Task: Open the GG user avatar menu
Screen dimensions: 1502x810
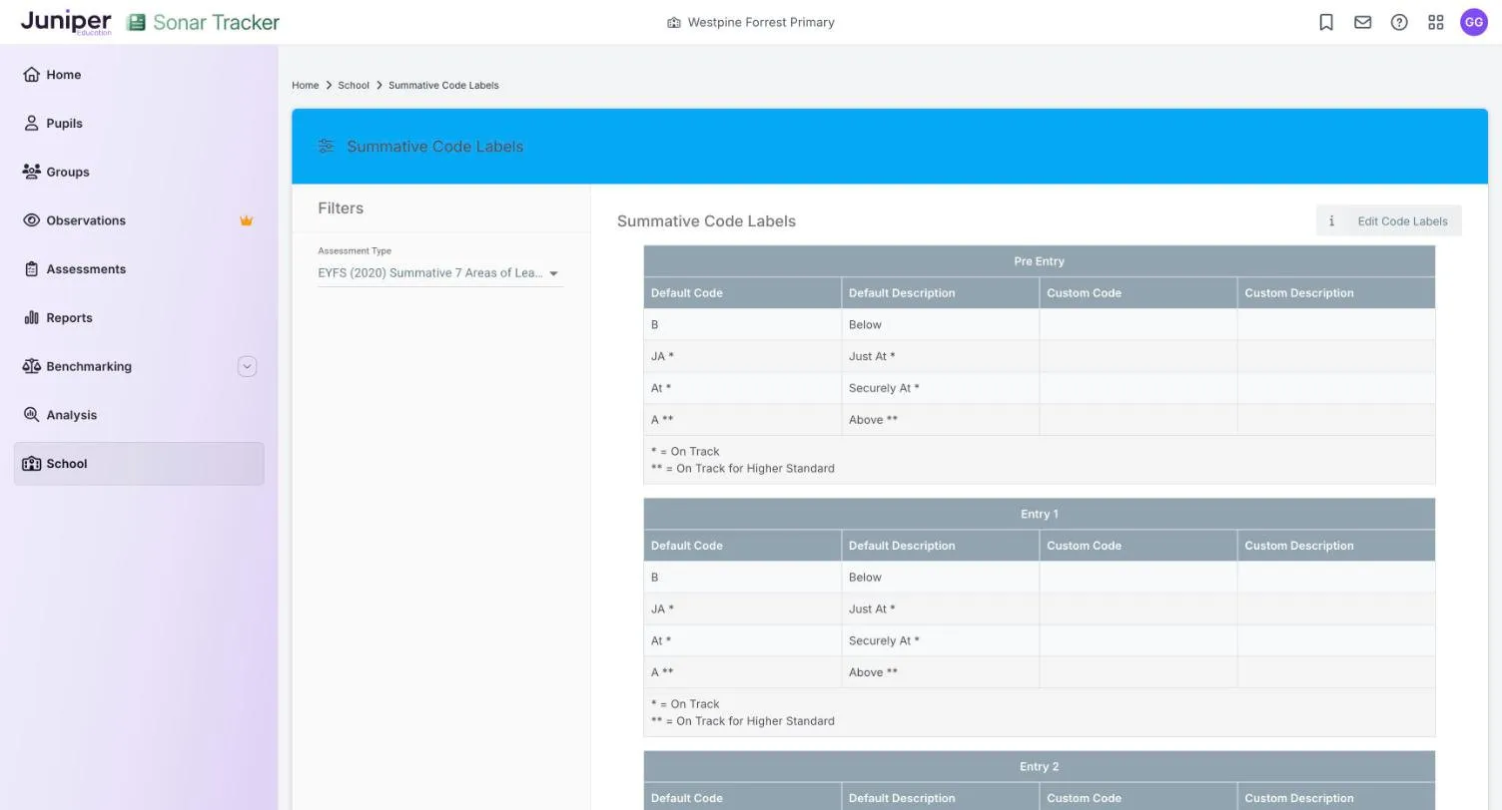Action: point(1473,22)
